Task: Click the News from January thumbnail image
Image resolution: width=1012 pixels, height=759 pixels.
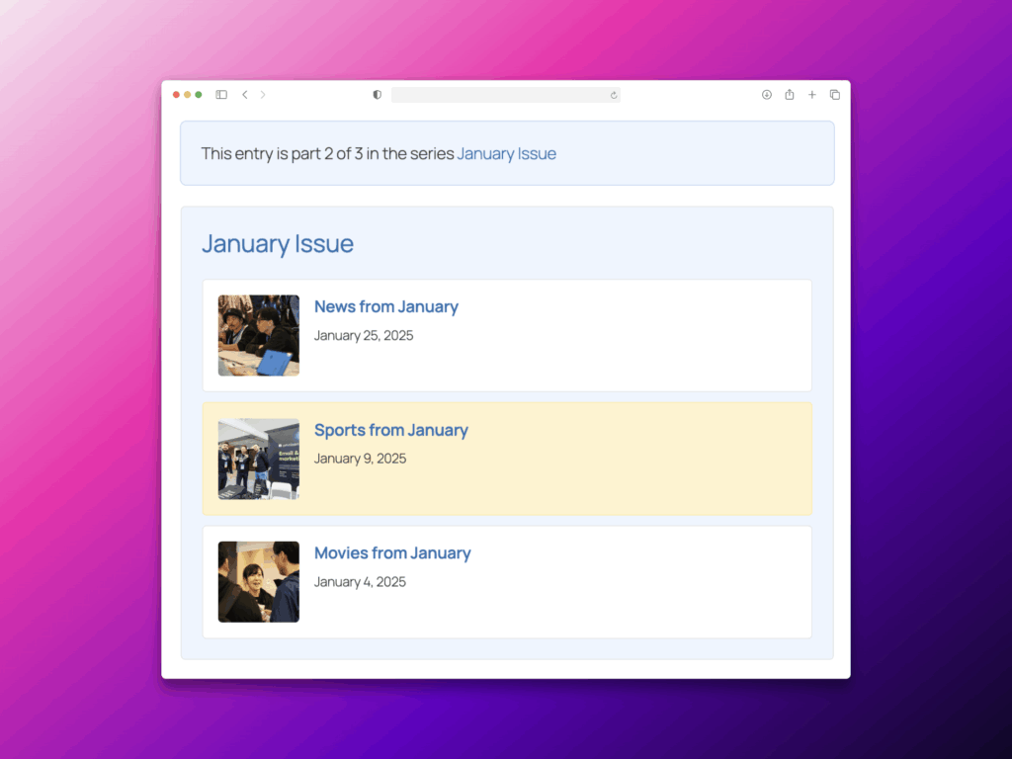Action: pyautogui.click(x=259, y=335)
